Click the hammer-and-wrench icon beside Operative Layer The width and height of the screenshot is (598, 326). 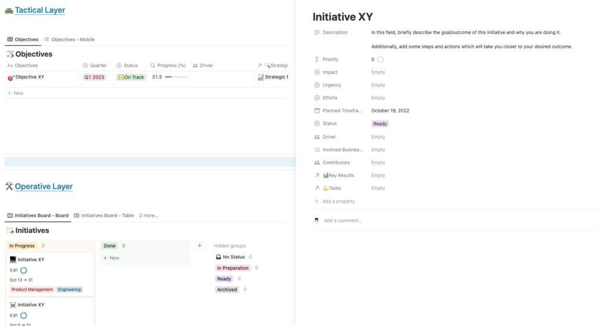(9, 187)
